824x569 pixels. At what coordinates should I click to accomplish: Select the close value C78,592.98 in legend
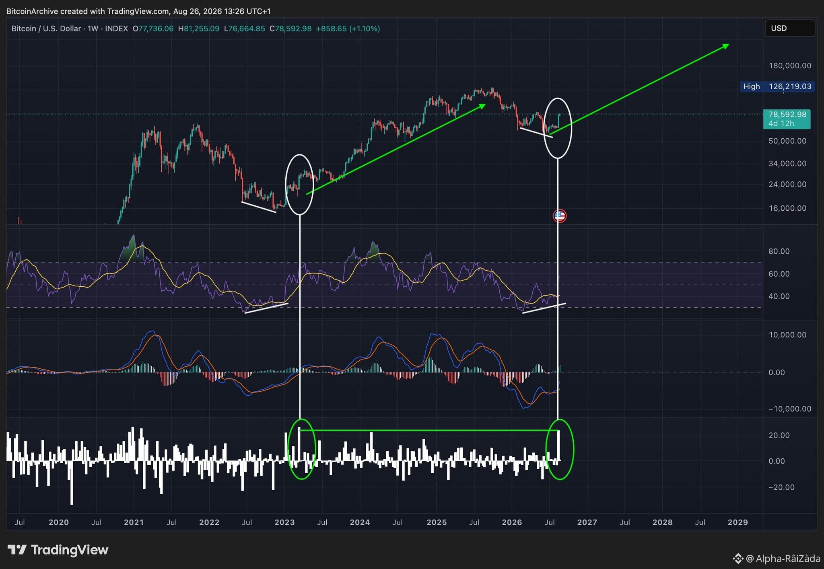[290, 29]
